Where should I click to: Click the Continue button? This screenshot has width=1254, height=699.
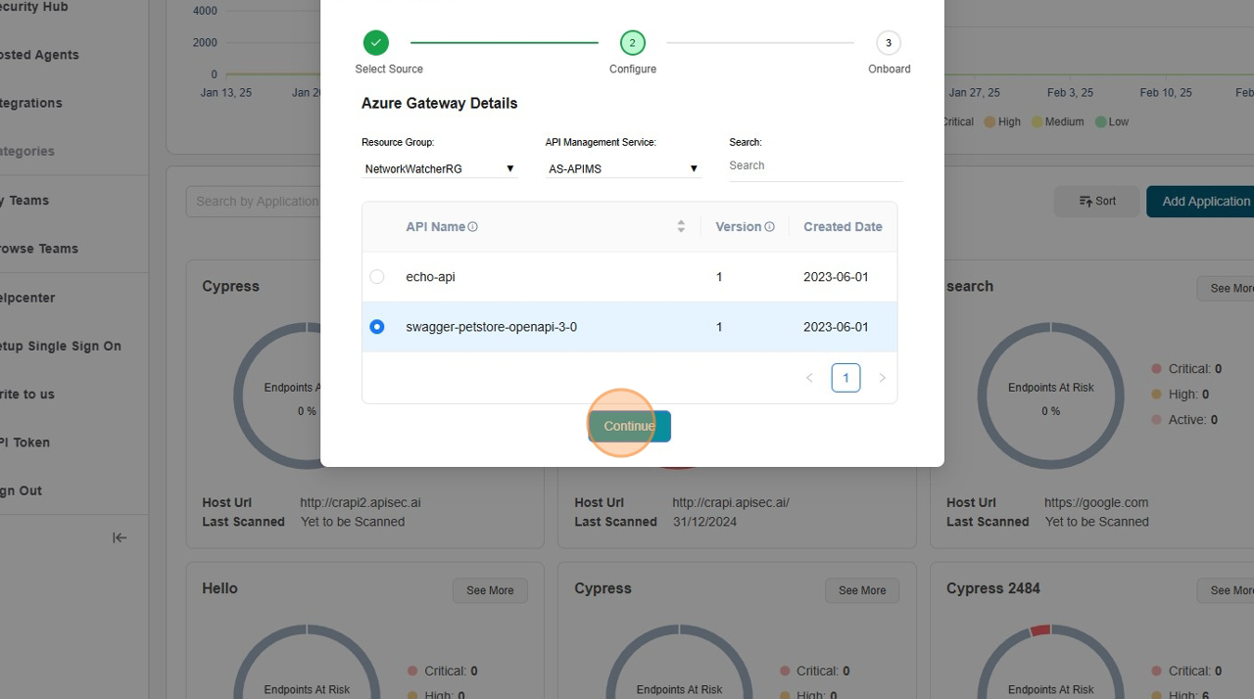tap(629, 426)
